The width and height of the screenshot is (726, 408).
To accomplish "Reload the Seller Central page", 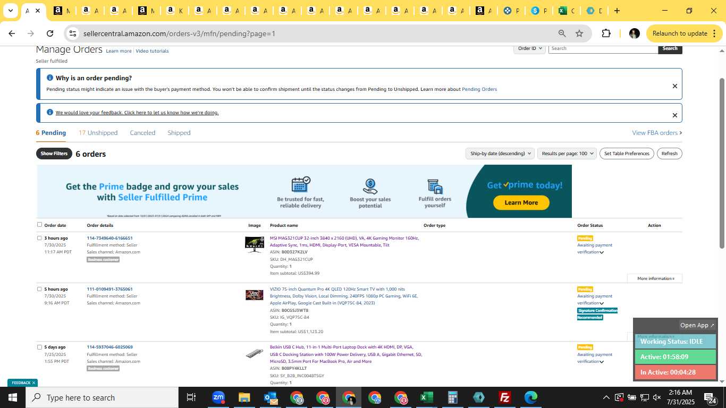I will (x=50, y=33).
